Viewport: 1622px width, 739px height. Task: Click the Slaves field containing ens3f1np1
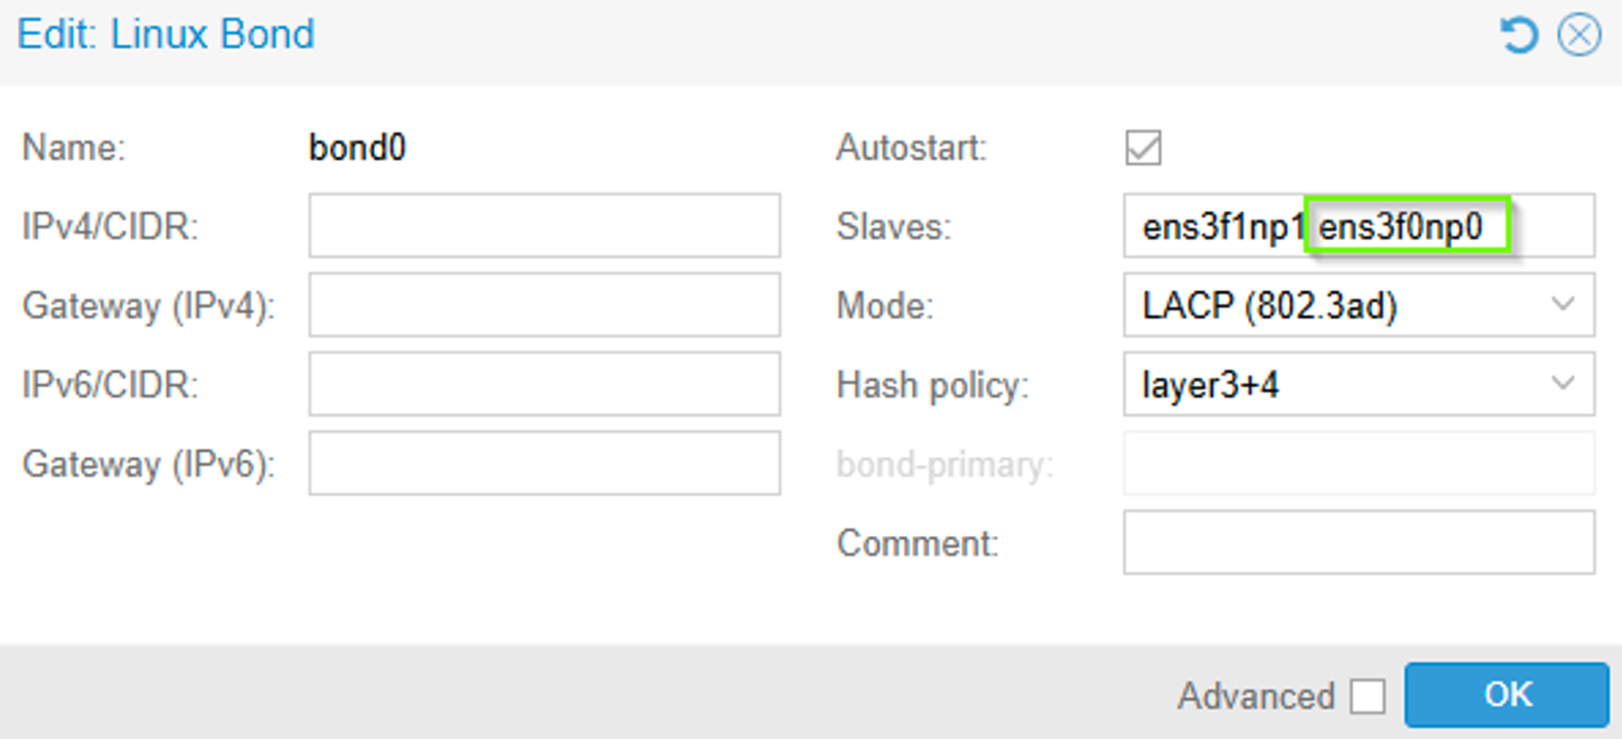pos(1224,226)
